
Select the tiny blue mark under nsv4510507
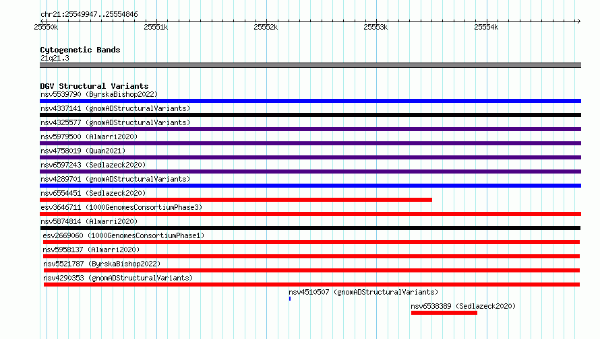[x=290, y=299]
